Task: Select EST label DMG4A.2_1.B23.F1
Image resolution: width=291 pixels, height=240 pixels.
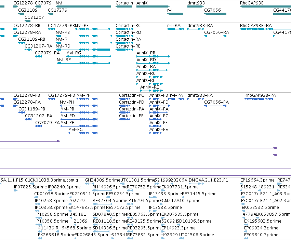Action: (x=208, y=180)
